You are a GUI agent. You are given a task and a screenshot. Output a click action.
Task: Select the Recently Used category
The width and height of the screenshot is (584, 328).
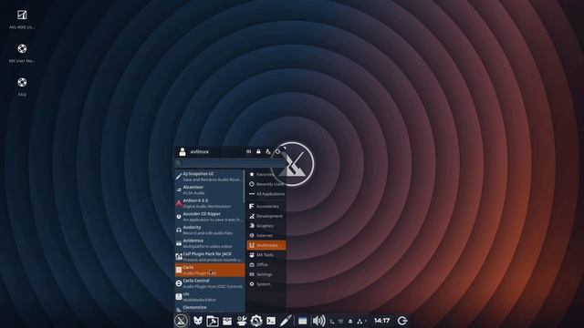click(x=266, y=184)
